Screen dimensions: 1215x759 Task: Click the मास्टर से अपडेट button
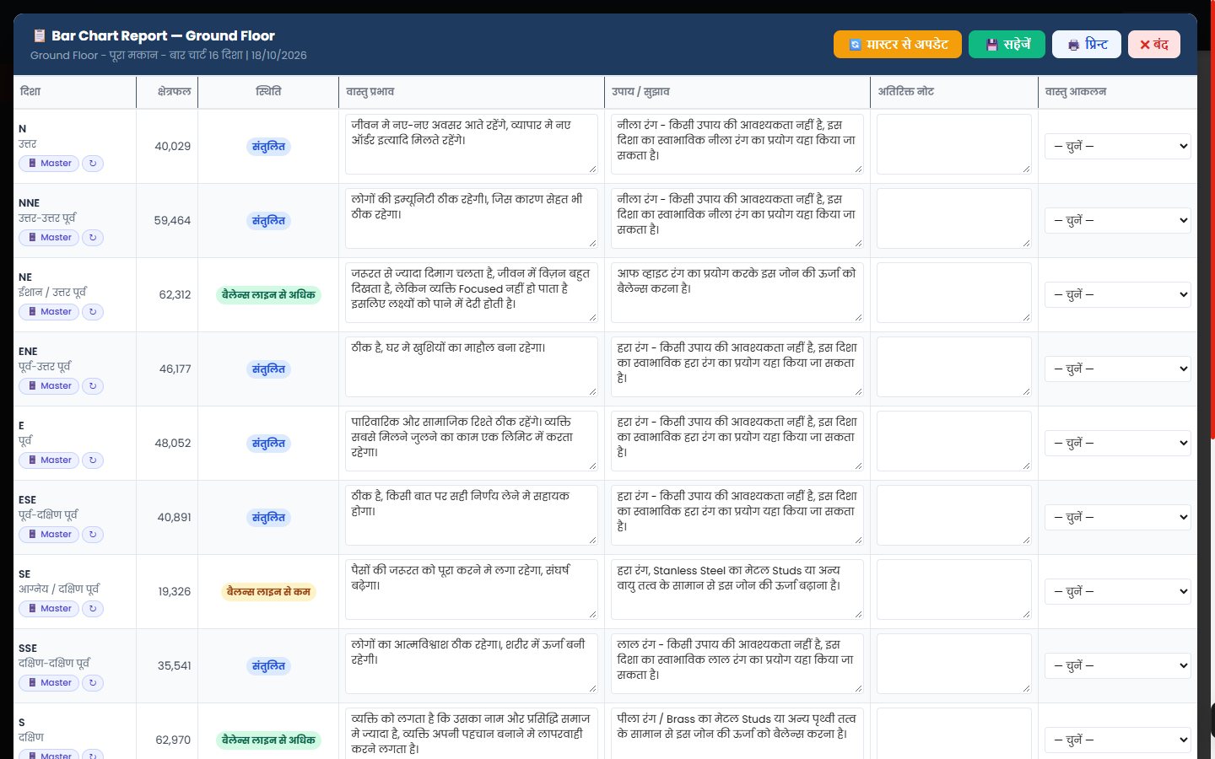point(898,45)
